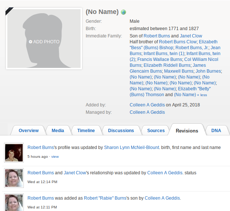Click the green globe icon beside (No Name)

(123, 12)
